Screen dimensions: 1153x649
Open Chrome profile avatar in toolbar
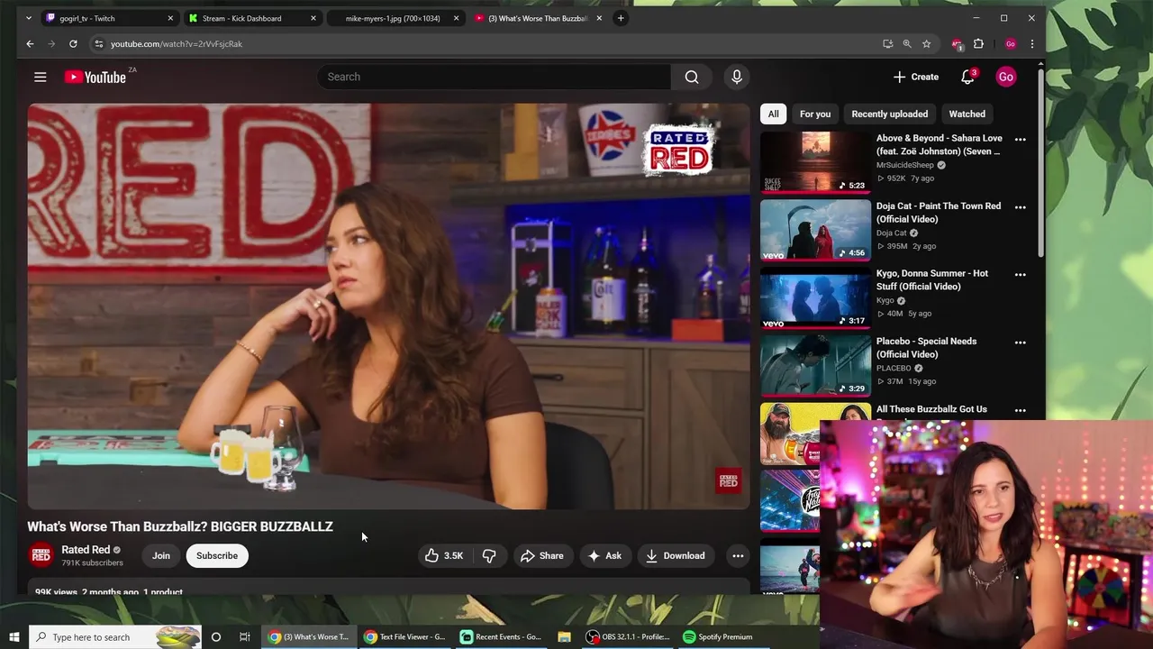pyautogui.click(x=1011, y=43)
